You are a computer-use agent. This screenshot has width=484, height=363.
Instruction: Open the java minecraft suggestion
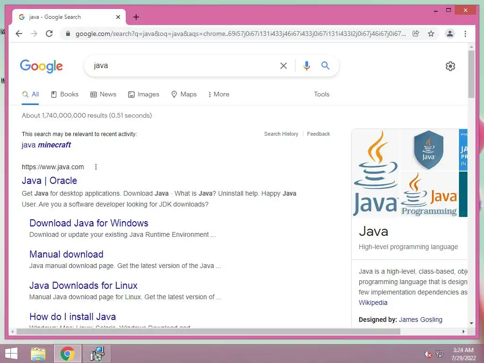tap(46, 145)
